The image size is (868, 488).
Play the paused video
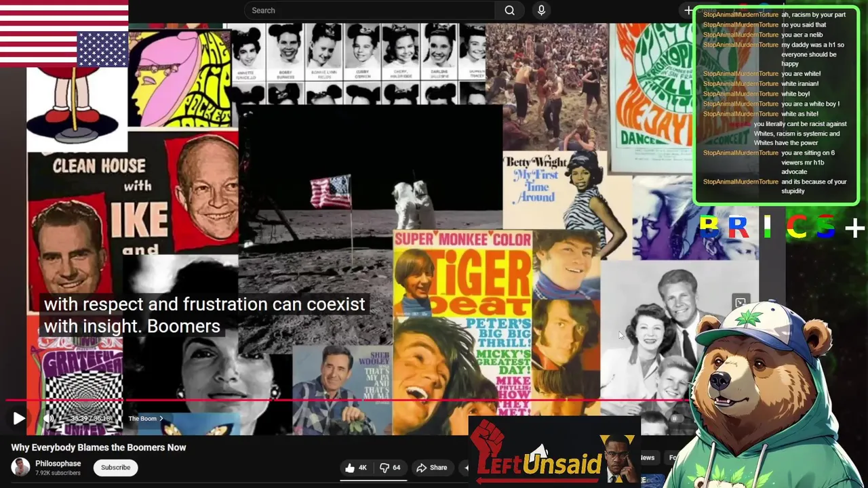pyautogui.click(x=19, y=418)
